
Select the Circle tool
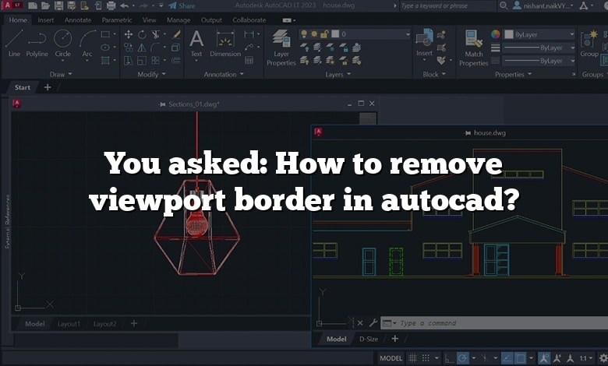(x=62, y=42)
